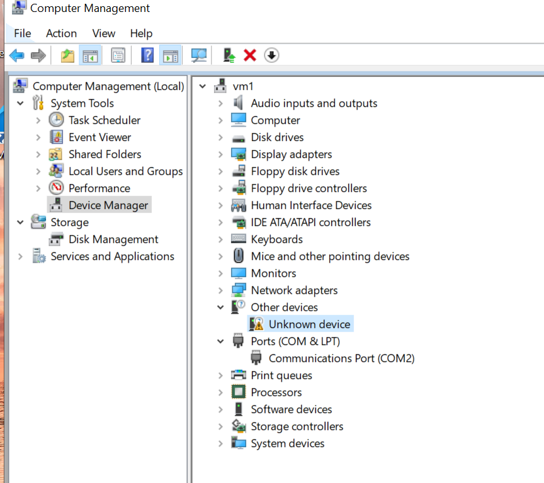
Task: Click the red X Uninstall device icon
Action: pos(250,55)
